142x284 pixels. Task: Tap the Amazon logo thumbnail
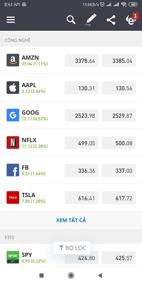click(x=13, y=60)
